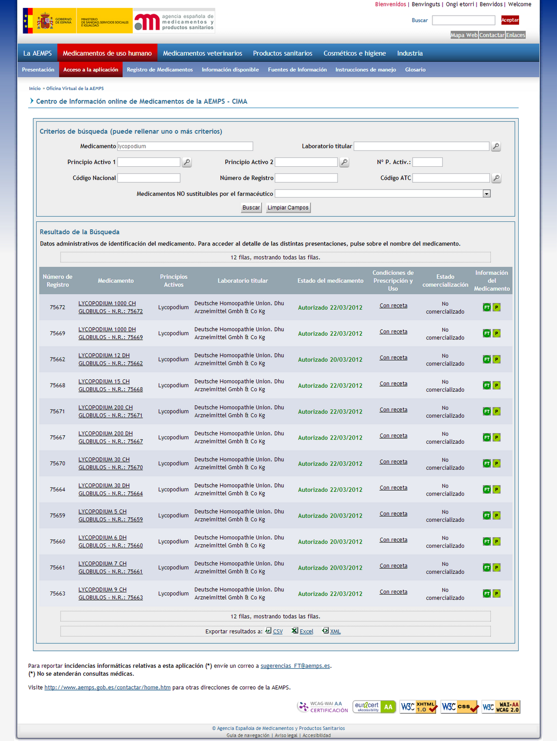Viewport: 557px width, 741px height.
Task: Expand Medicamentos NO sustituibles dropdown
Action: 487,194
